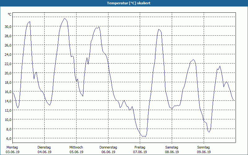Click the Tuesday temperature peak above 30°C
This screenshot has width=248, height=155.
pyautogui.click(x=64, y=19)
